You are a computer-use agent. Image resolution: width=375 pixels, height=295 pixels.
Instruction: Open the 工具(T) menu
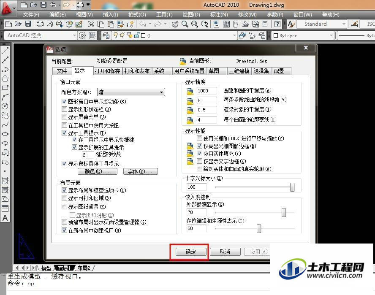[164, 15]
